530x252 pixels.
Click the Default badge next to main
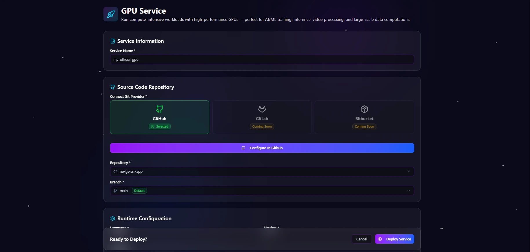point(139,191)
